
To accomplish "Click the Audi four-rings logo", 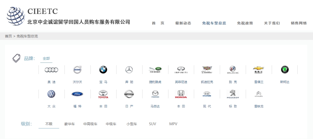I will tap(51, 70).
